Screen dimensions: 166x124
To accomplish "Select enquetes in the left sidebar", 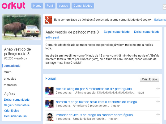I will click(10, 79).
